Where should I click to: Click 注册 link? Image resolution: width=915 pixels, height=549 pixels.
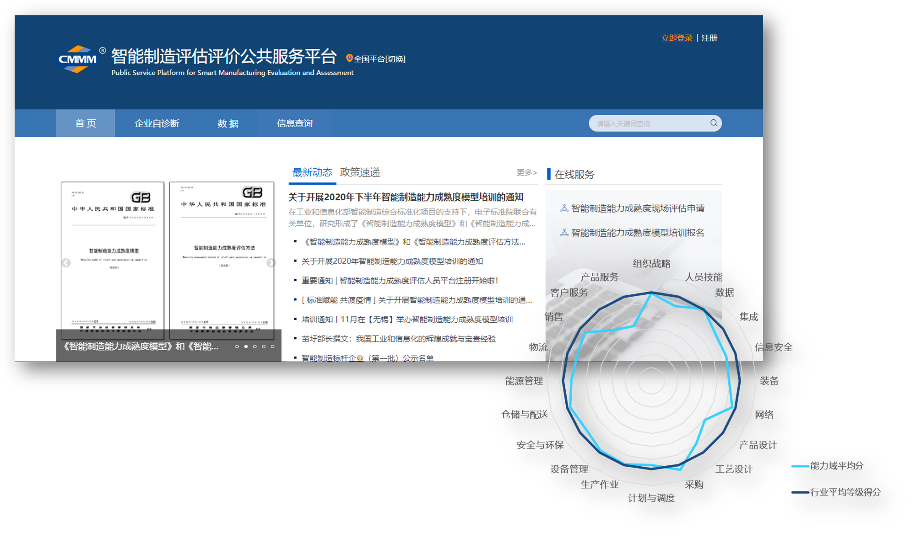coord(709,38)
